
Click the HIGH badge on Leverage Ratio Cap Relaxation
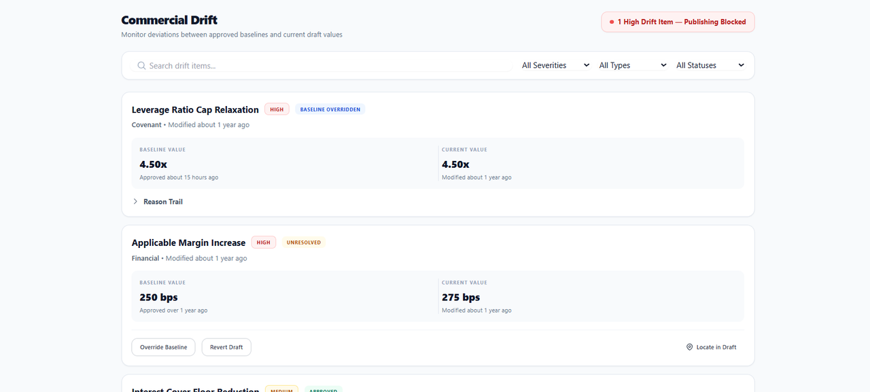pyautogui.click(x=277, y=109)
